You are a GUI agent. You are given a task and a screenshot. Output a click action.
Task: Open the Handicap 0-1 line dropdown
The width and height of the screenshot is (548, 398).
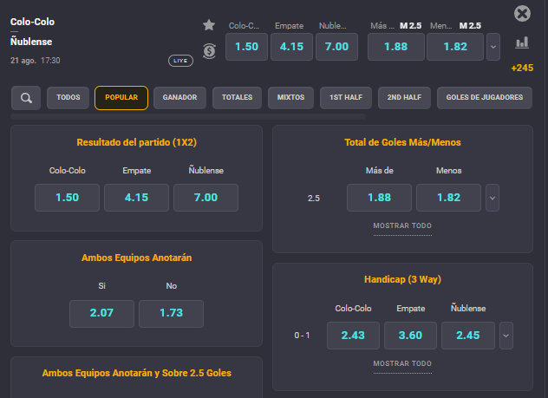(507, 335)
